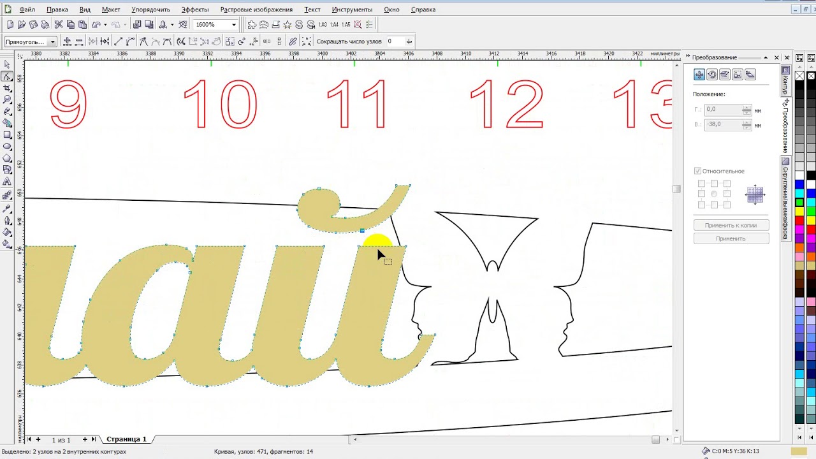The width and height of the screenshot is (816, 459).
Task: Click the Cut scissors icon
Action: coord(59,24)
